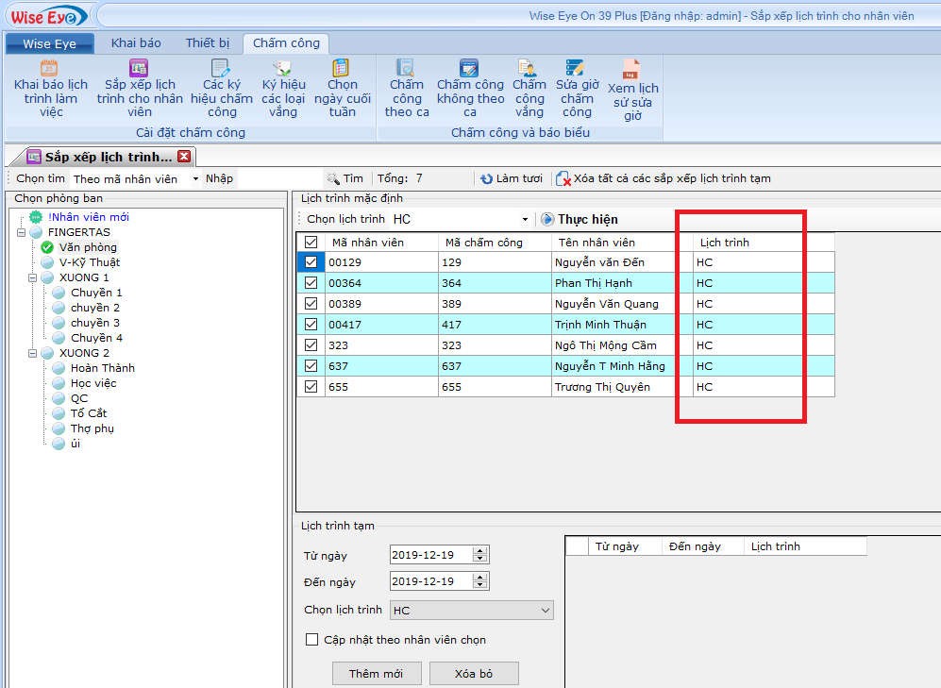
Task: Launch Chấm công theo ca report
Action: [x=406, y=69]
